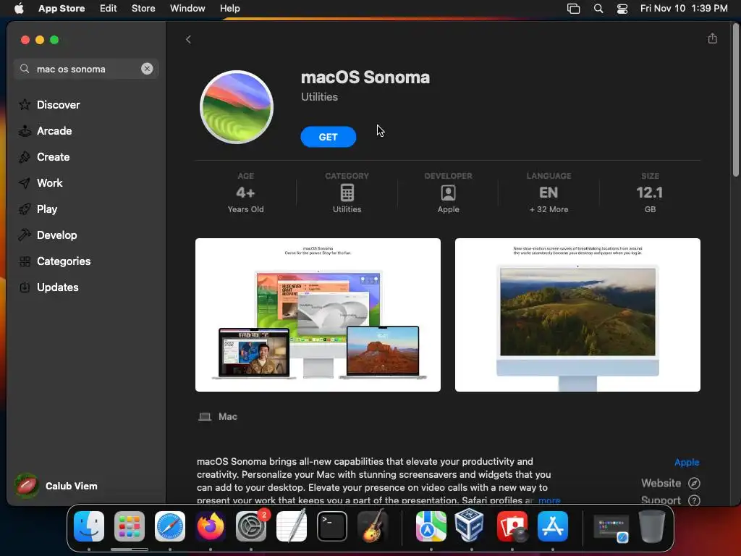Expand the description with more link
This screenshot has width=741, height=556.
coord(549,500)
